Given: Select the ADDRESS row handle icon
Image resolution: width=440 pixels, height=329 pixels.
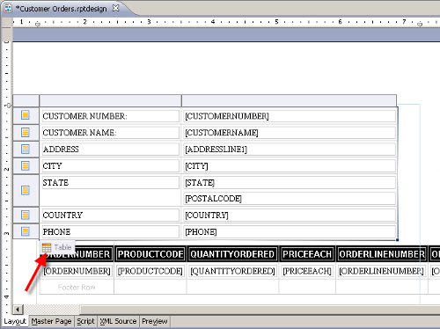Looking at the screenshot, I should tap(26, 149).
